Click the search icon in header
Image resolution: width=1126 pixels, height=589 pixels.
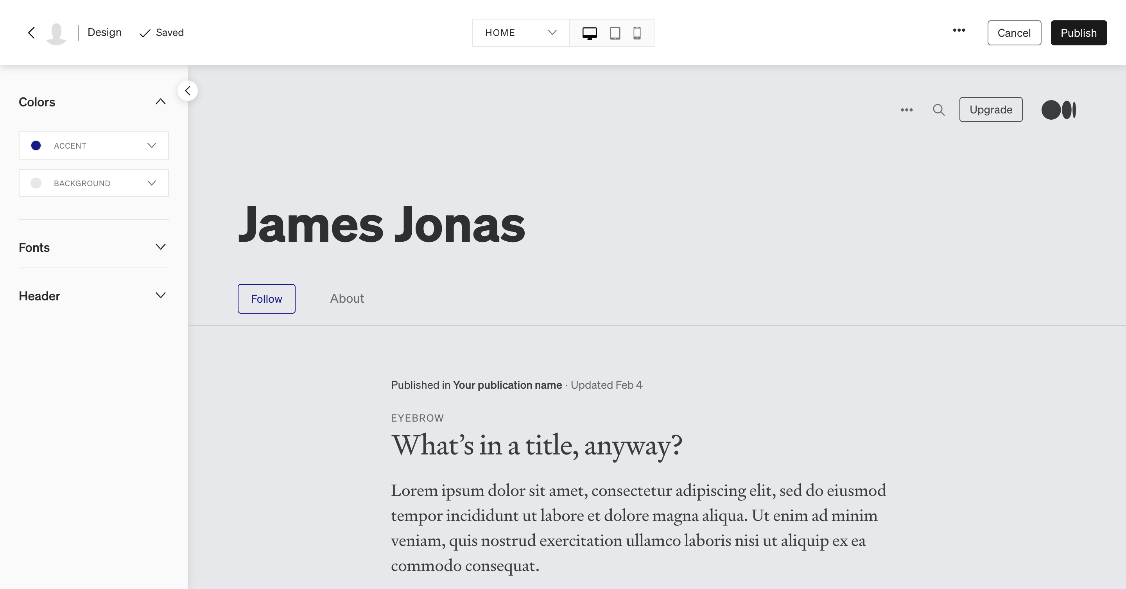pos(938,110)
